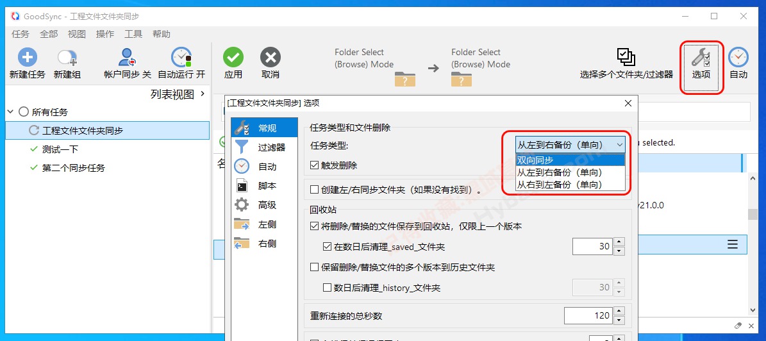The width and height of the screenshot is (766, 341).
Task: Click the 取消 cancel X icon
Action: pos(271,58)
